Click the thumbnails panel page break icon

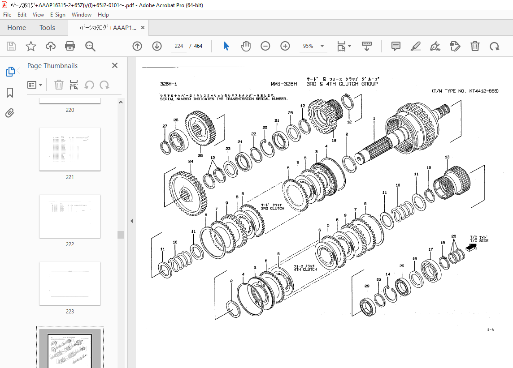pyautogui.click(x=74, y=85)
